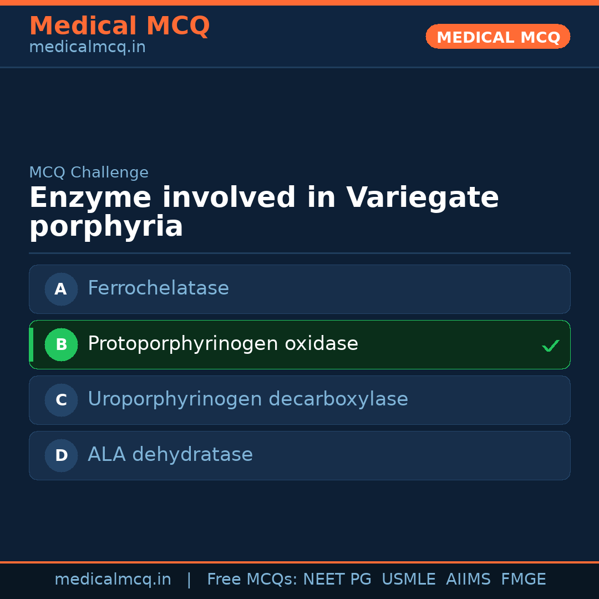Choose the letter C option circle

(x=61, y=400)
